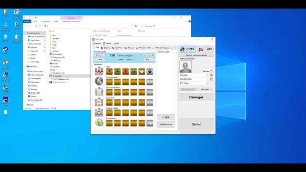Switch game to ETS 2
Image resolution: width=306 pixels, height=172 pixels.
pyautogui.click(x=187, y=49)
